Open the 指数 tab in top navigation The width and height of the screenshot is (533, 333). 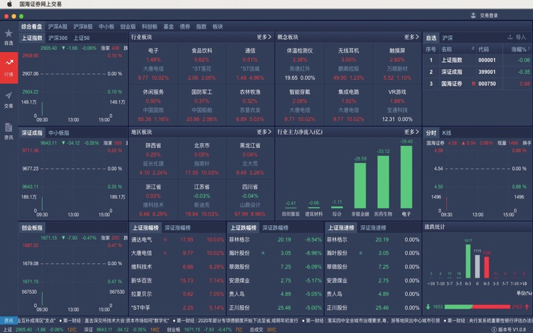[x=201, y=27]
